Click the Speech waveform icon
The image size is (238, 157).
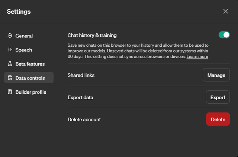click(x=10, y=50)
